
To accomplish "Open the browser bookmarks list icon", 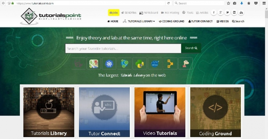I will [235, 3].
